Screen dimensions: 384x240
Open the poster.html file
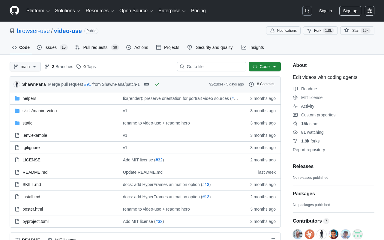click(x=33, y=209)
